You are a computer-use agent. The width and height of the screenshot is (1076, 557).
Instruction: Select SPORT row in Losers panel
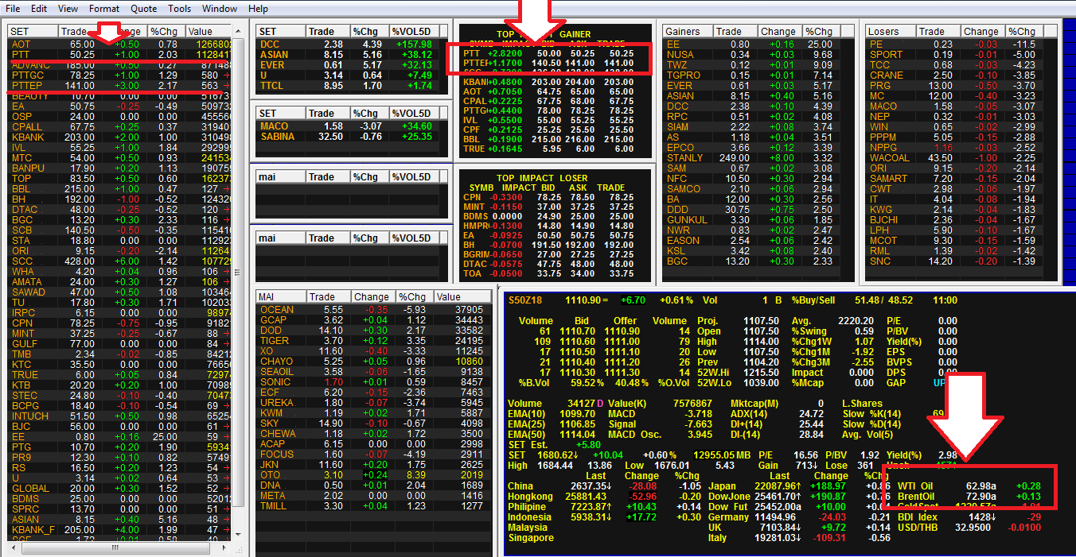pyautogui.click(x=963, y=54)
